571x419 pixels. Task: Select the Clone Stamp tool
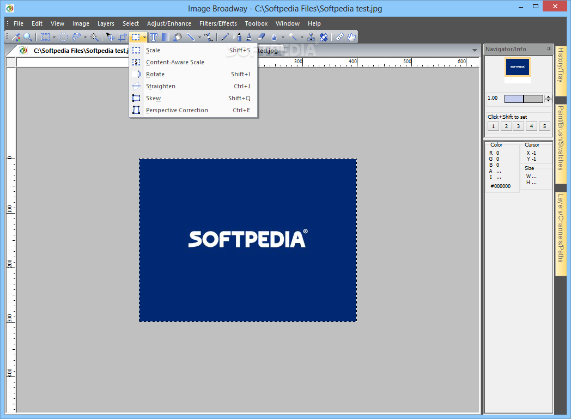[x=311, y=37]
